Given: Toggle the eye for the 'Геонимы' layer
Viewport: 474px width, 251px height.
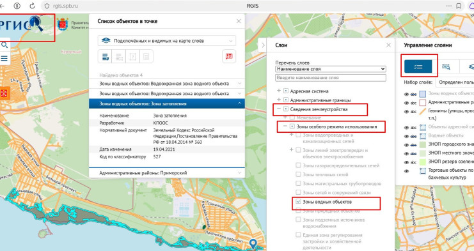Looking at the screenshot, I should click(x=406, y=112).
